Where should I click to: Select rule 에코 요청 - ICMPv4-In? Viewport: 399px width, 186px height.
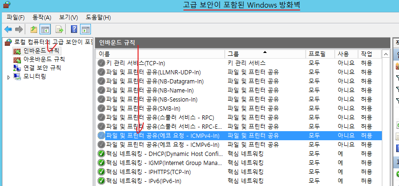click(163, 135)
